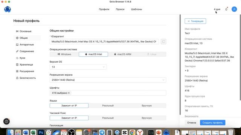Select macOS Intel operating system
Screen dimensions: 241x135
93,54
